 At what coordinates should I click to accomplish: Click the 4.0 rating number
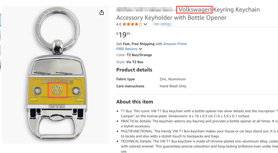pos(119,24)
